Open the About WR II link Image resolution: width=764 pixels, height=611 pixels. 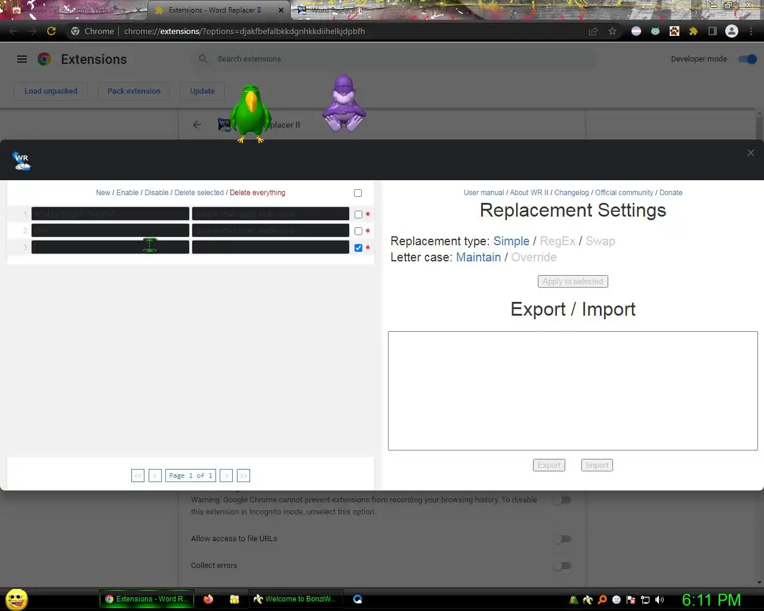529,193
